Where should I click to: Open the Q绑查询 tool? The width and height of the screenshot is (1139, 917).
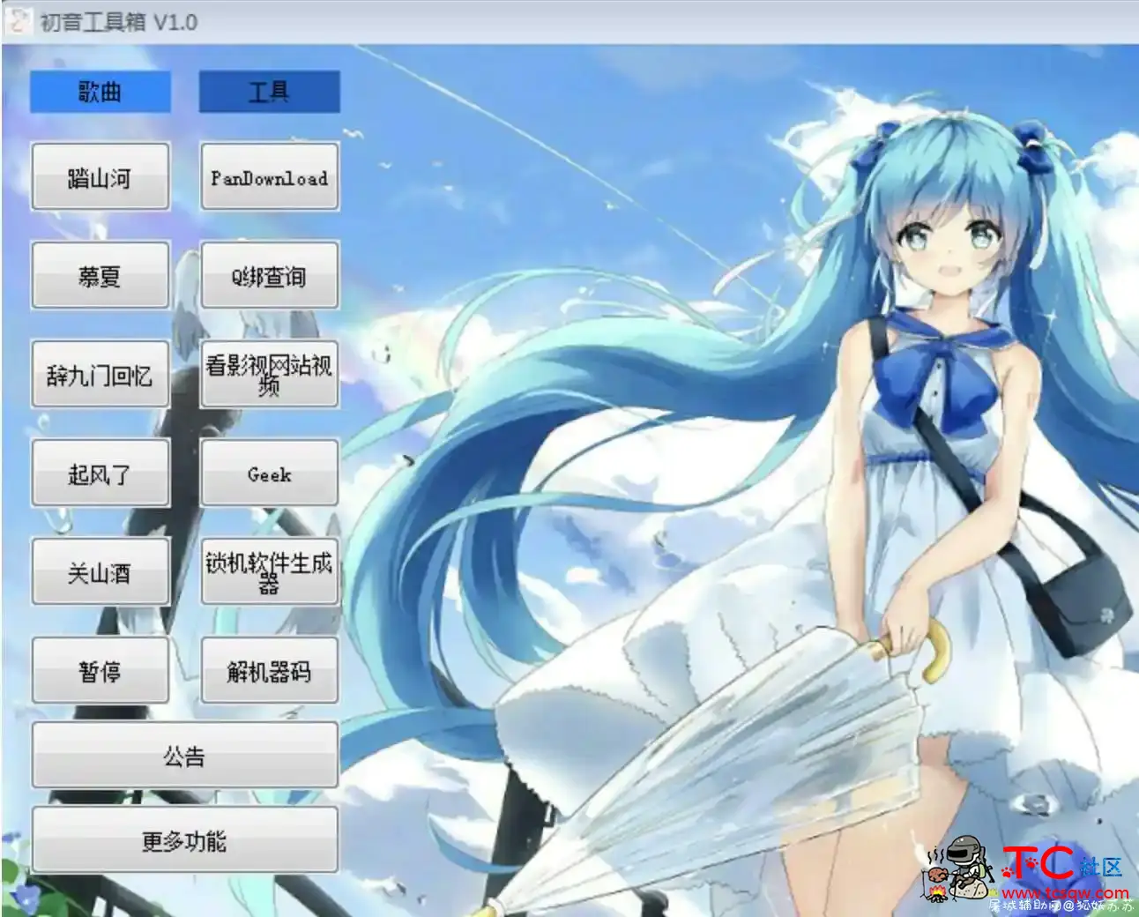click(x=269, y=276)
